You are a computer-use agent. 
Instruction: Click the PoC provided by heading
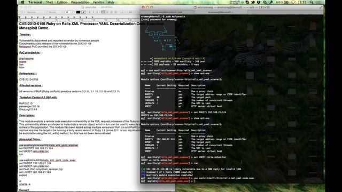coord(30,52)
